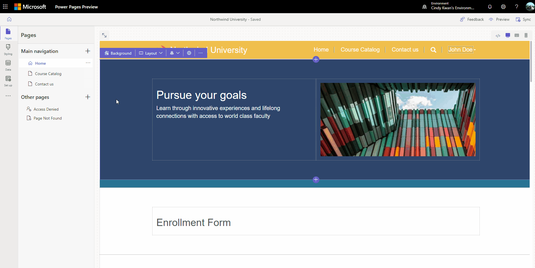Open the code editor view above the canvas
535x268 pixels.
point(498,36)
